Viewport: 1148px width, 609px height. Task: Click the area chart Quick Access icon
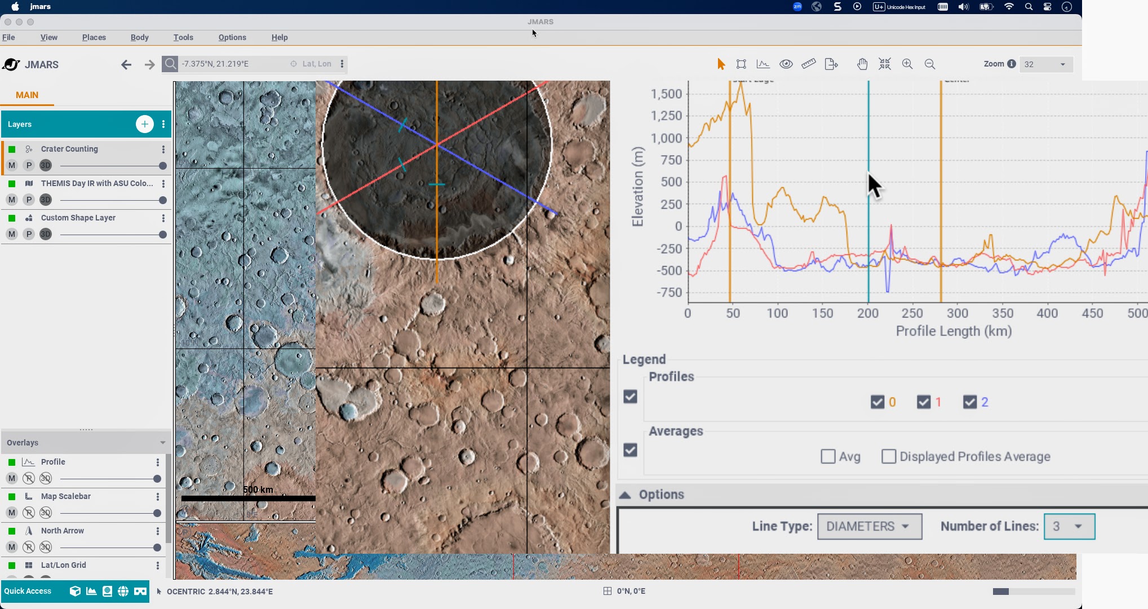click(91, 591)
